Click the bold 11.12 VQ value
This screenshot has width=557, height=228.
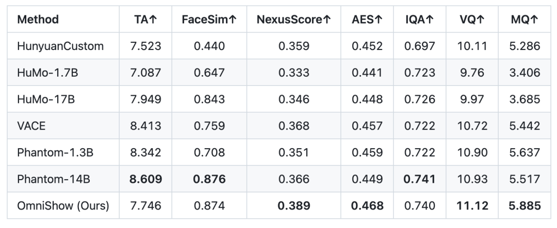coord(472,206)
